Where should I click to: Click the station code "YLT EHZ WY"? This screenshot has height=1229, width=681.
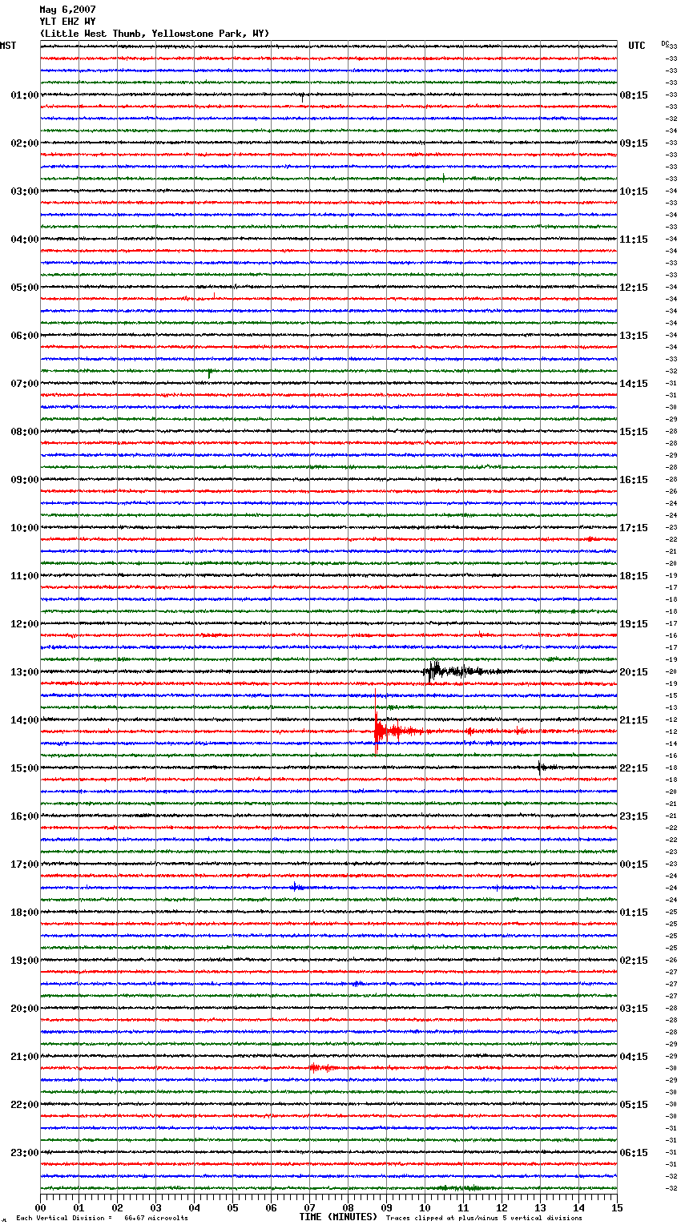pos(67,22)
